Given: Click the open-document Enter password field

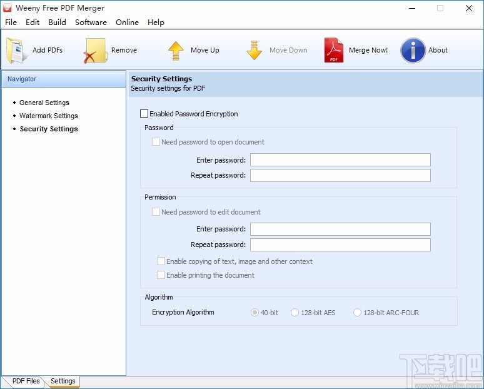Looking at the screenshot, I should point(340,160).
